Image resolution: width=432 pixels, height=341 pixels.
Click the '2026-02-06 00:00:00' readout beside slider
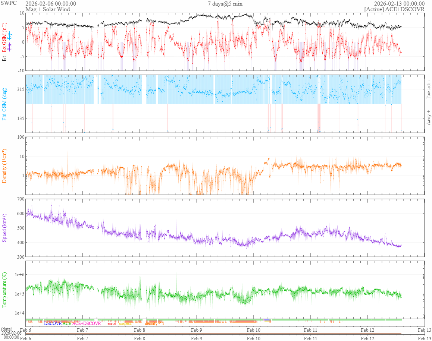(x=11, y=335)
